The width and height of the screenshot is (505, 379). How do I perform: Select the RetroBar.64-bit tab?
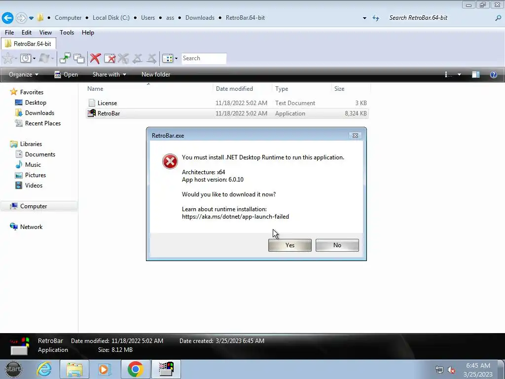click(x=28, y=44)
